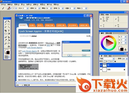
Task: Expand the 流量 flow dropdown
Action: pos(74,8)
